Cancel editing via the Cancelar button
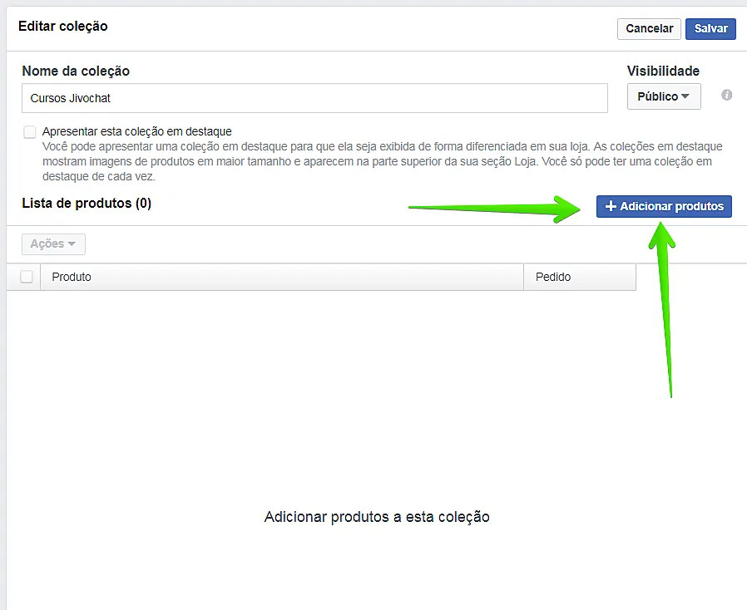Viewport: 747px width, 610px height. pos(648,28)
